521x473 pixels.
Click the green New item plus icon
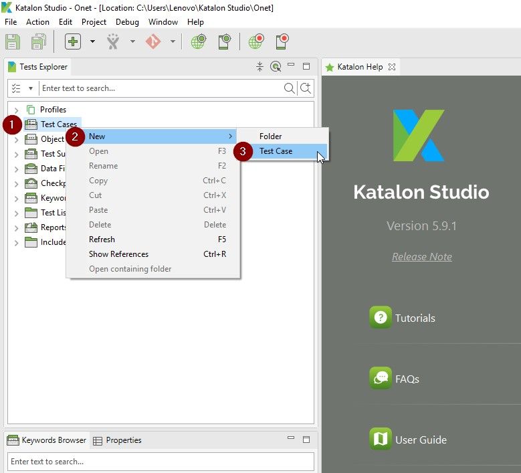click(x=73, y=41)
